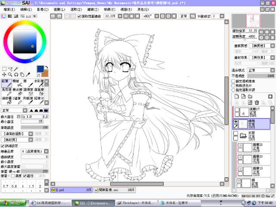This screenshot has width=276, height=207.
Task: Choose the 鉛筆30 brush preset
Action: [39, 100]
